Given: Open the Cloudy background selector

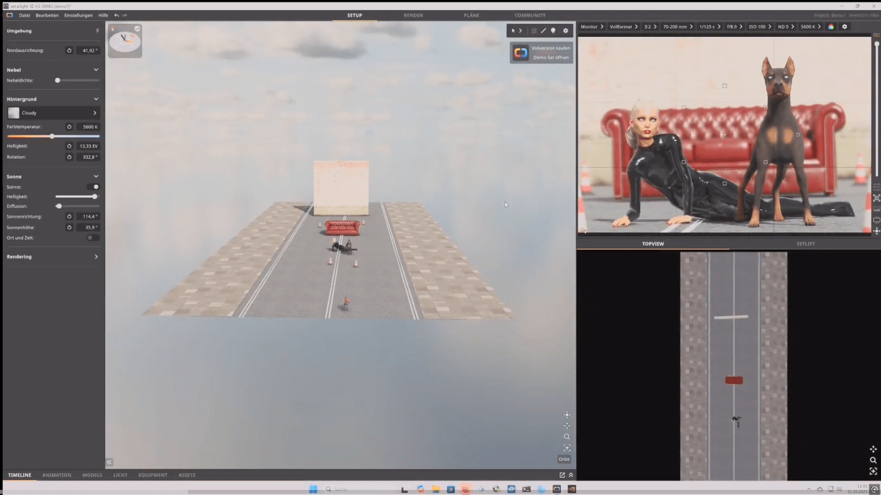Looking at the screenshot, I should coord(53,113).
